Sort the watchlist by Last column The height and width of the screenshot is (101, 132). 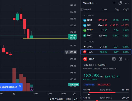click(105, 10)
